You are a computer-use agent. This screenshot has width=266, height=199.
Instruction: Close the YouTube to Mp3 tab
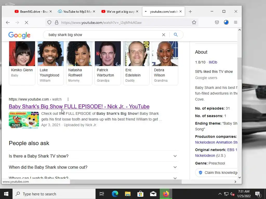pos(94,11)
